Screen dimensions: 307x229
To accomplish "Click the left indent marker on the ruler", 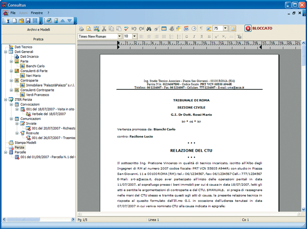I will click(118, 47).
